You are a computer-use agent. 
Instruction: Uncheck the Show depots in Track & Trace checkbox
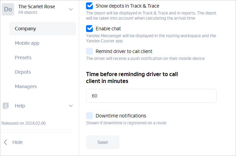89,6
